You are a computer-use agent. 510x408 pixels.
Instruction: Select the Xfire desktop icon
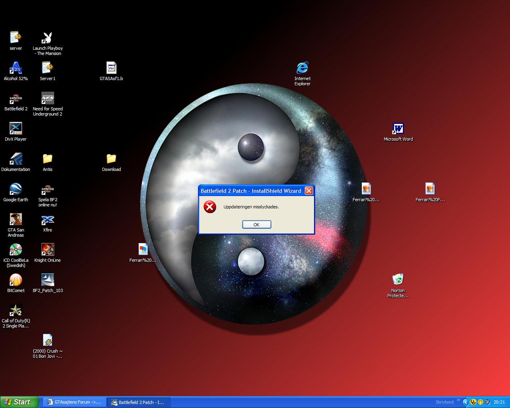click(47, 222)
